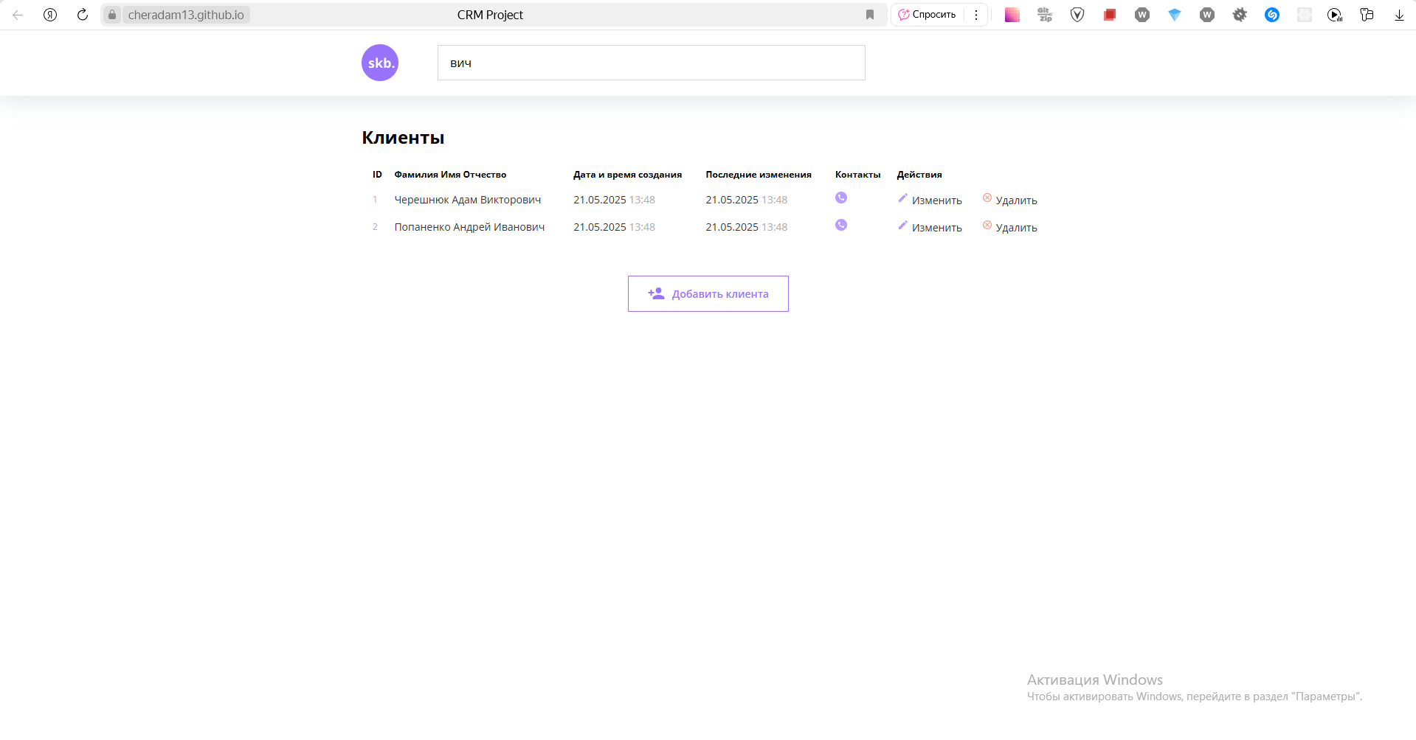Edit client Попаненко Андрей Иванович

(930, 227)
